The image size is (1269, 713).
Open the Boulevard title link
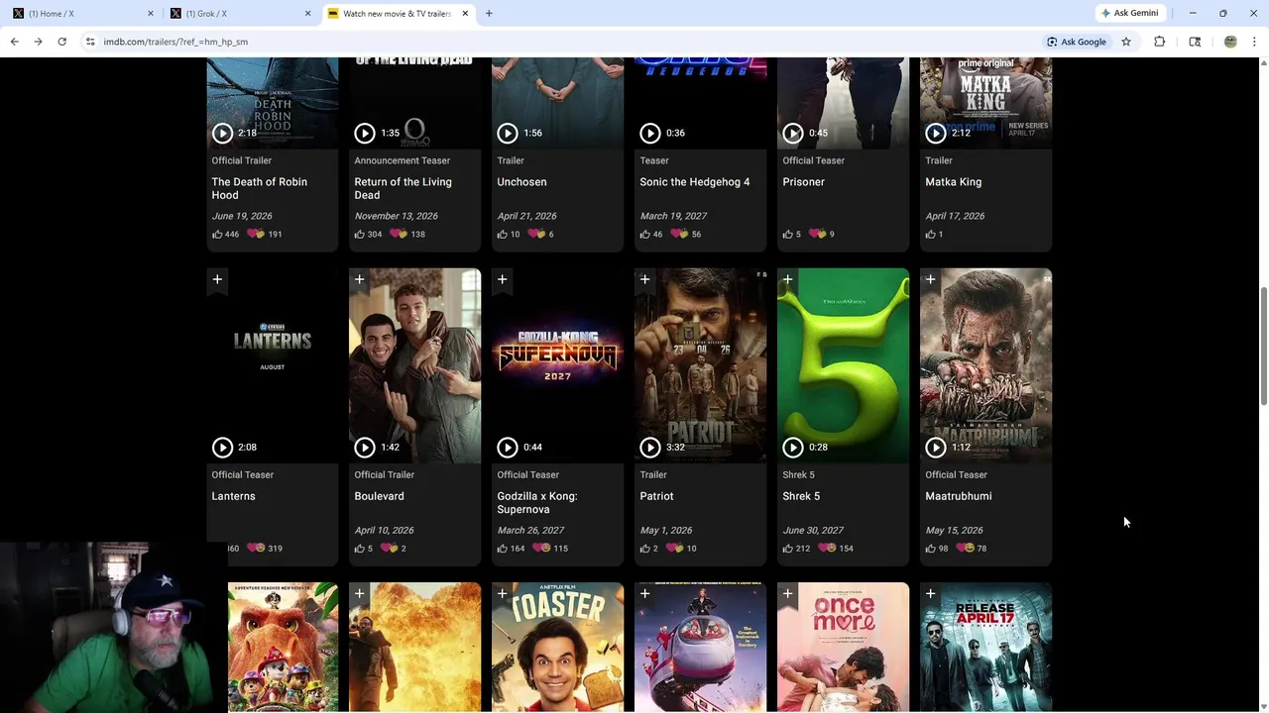(379, 496)
